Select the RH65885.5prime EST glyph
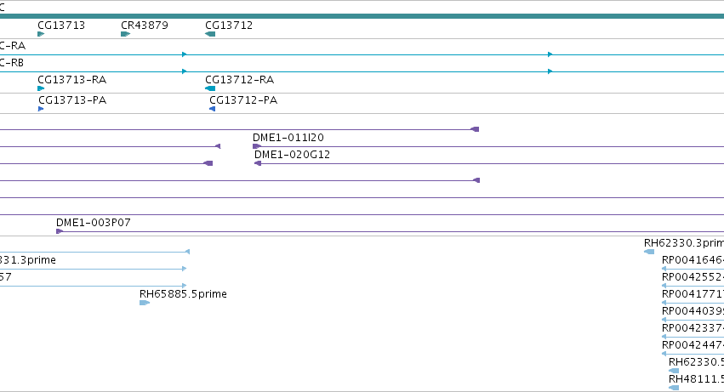Image resolution: width=724 pixels, height=392 pixels. pos(145,303)
